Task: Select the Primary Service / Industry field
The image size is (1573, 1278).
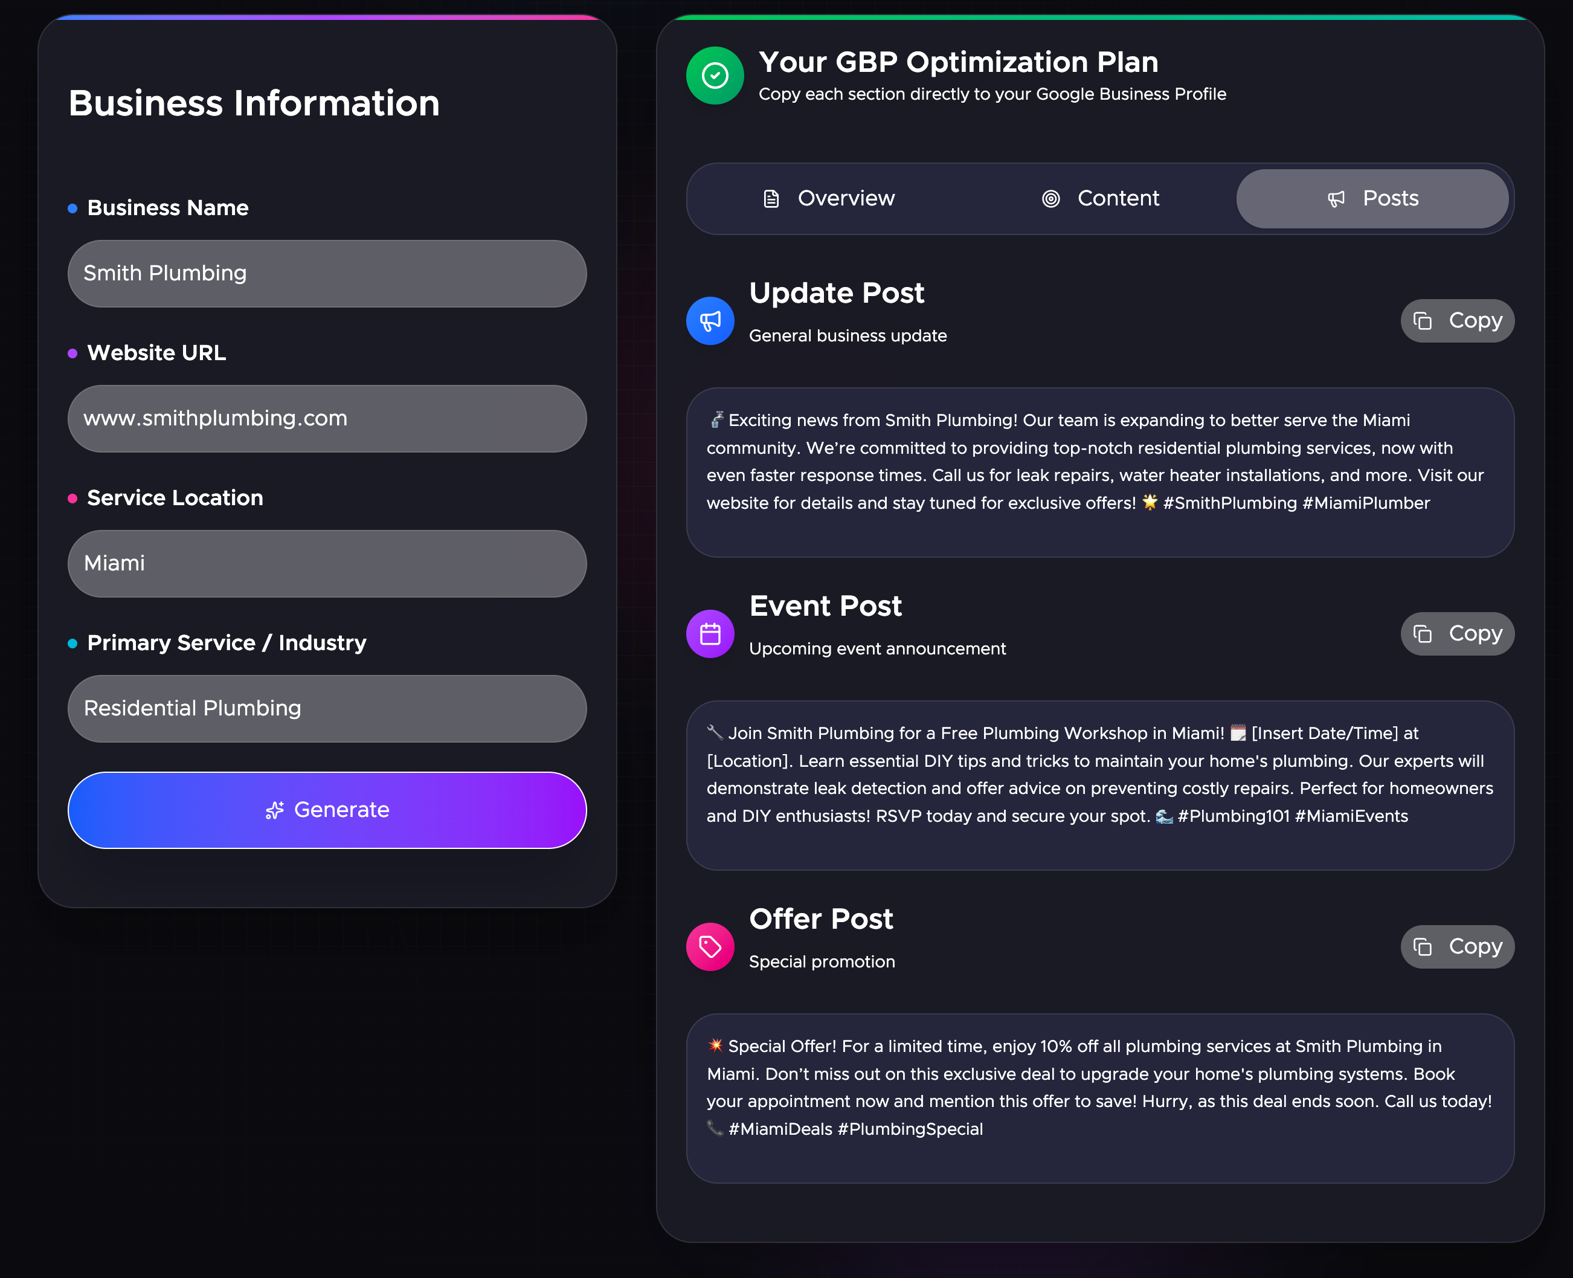Action: coord(327,709)
